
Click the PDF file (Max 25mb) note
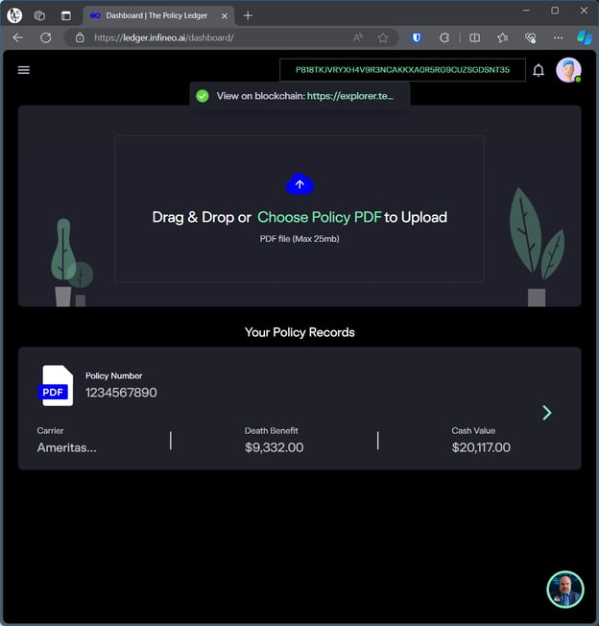tap(299, 239)
